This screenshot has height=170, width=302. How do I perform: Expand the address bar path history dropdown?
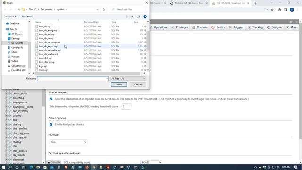[98, 9]
